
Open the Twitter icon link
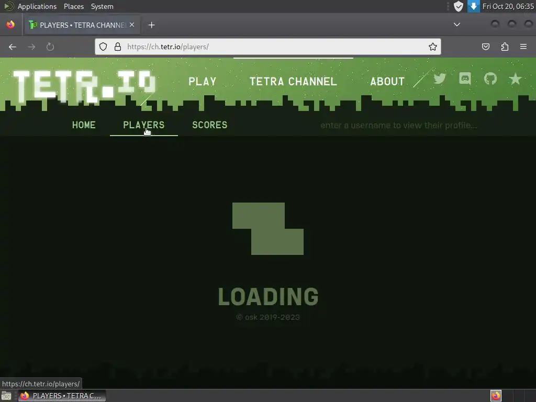point(440,79)
